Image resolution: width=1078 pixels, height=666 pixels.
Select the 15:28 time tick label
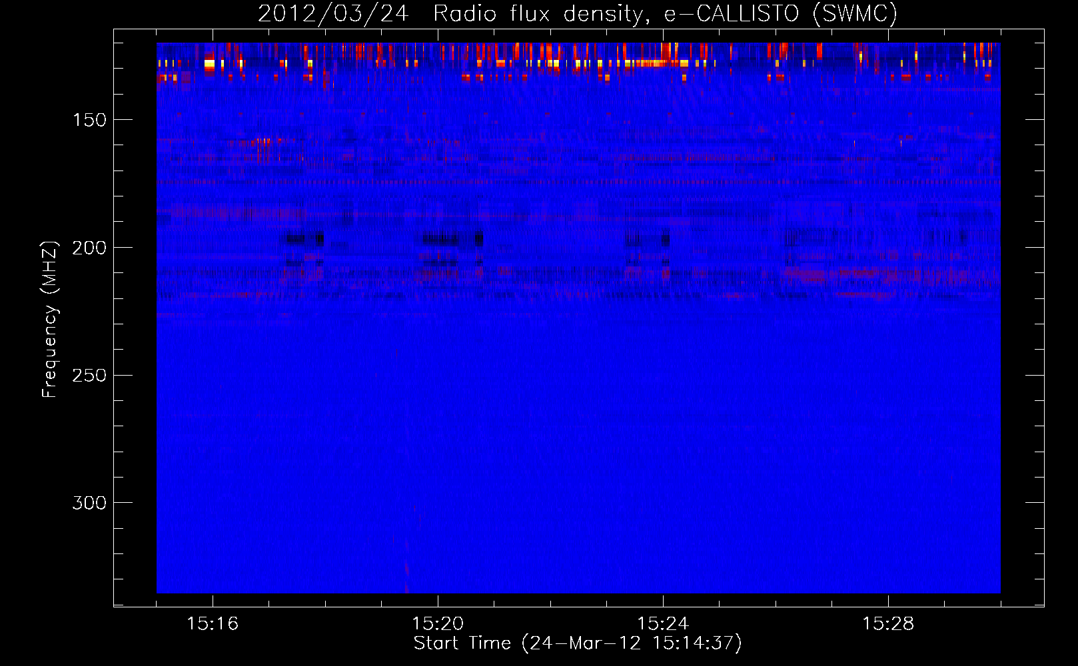[888, 623]
